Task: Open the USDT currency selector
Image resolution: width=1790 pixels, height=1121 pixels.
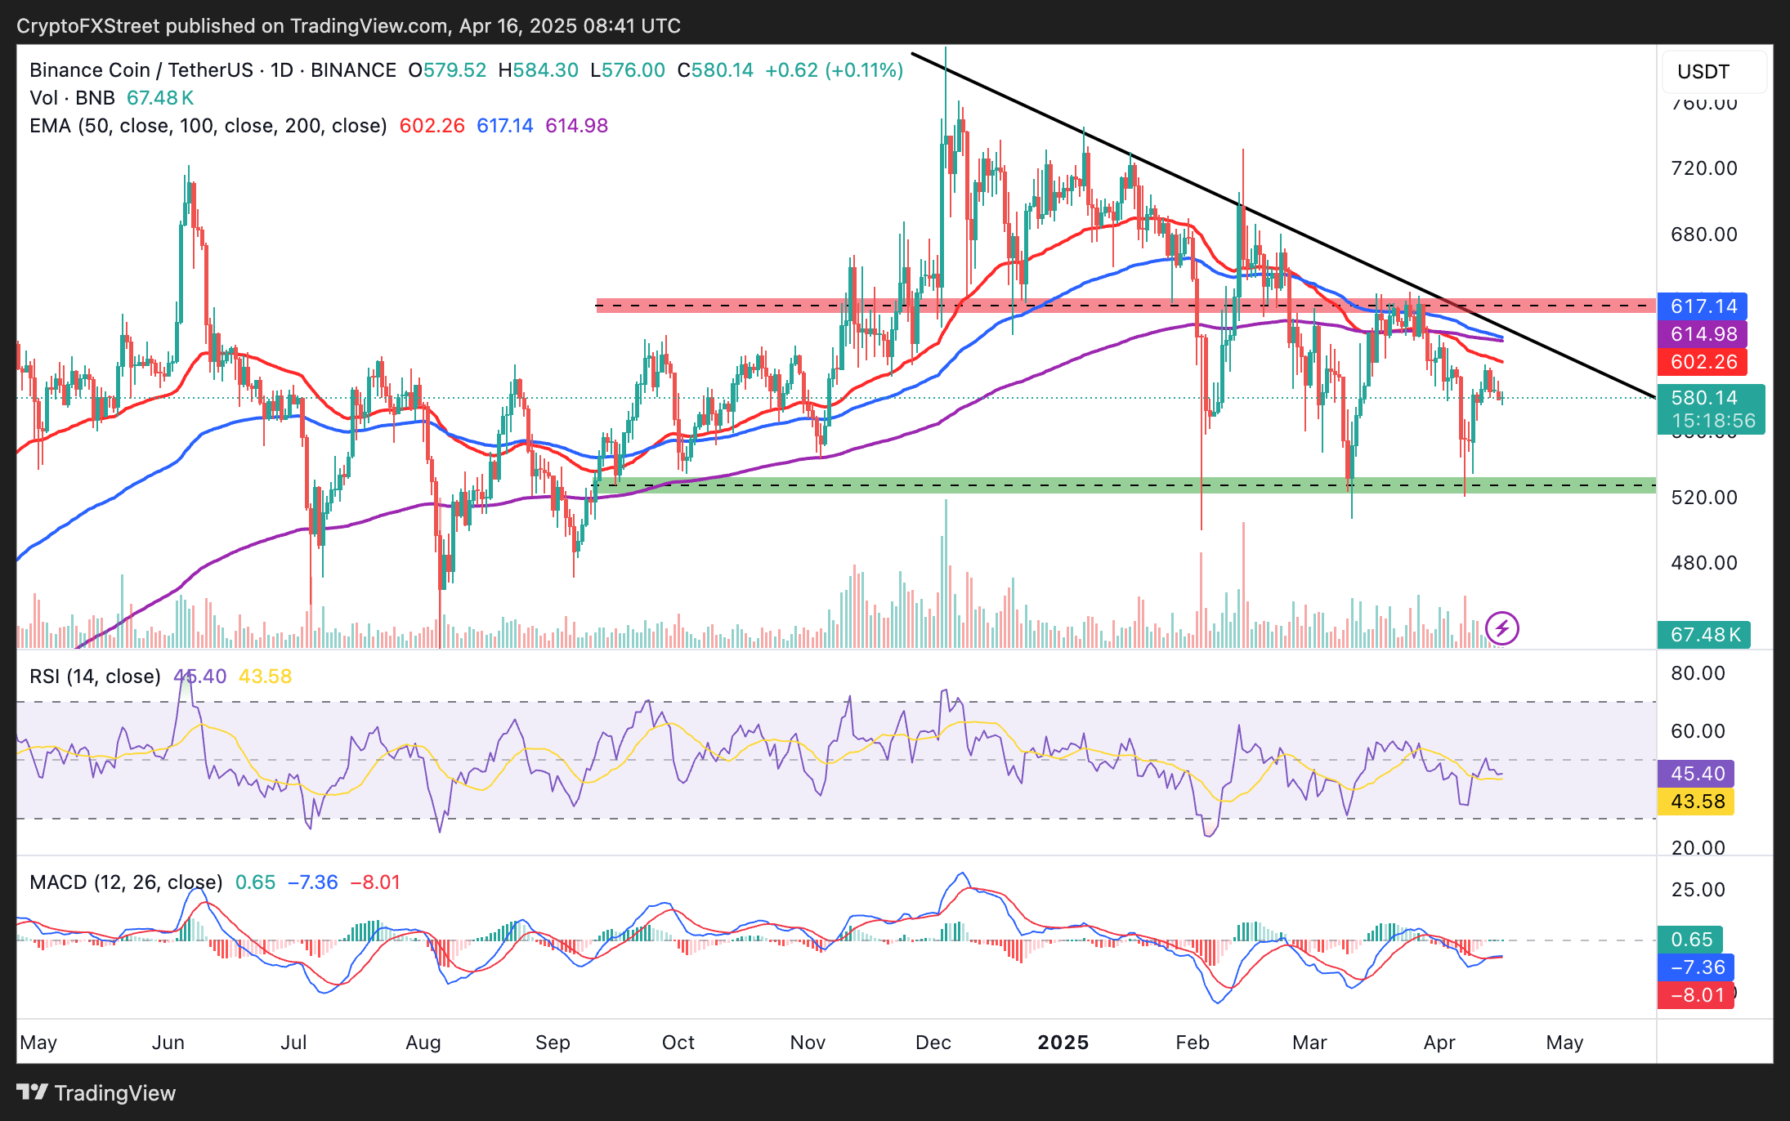Action: (x=1713, y=72)
